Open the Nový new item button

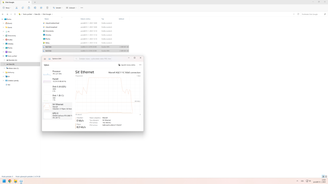point(7,8)
